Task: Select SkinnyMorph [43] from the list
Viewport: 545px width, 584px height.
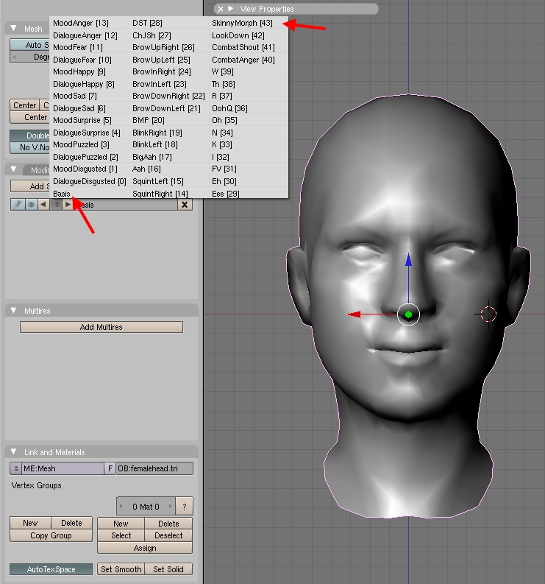Action: tap(242, 24)
